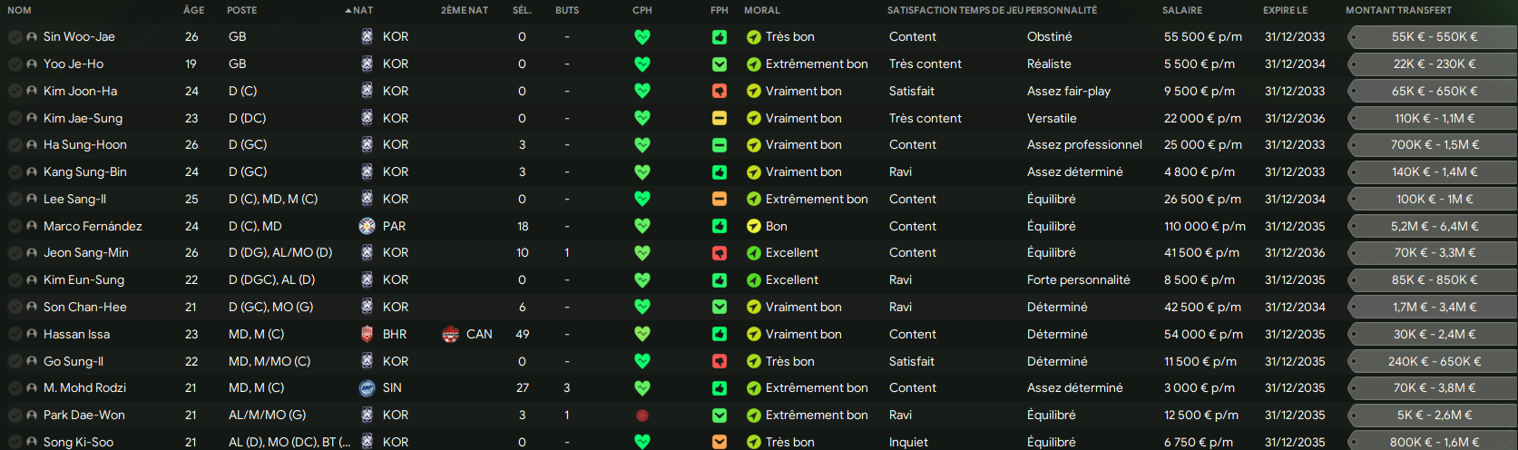
Task: Click Kim Joon-Ha's red thumbs-down form icon
Action: [x=720, y=91]
